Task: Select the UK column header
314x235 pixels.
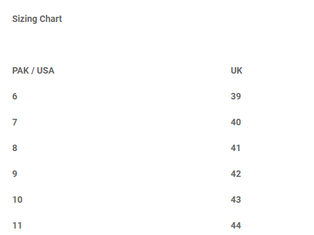Action: click(237, 70)
